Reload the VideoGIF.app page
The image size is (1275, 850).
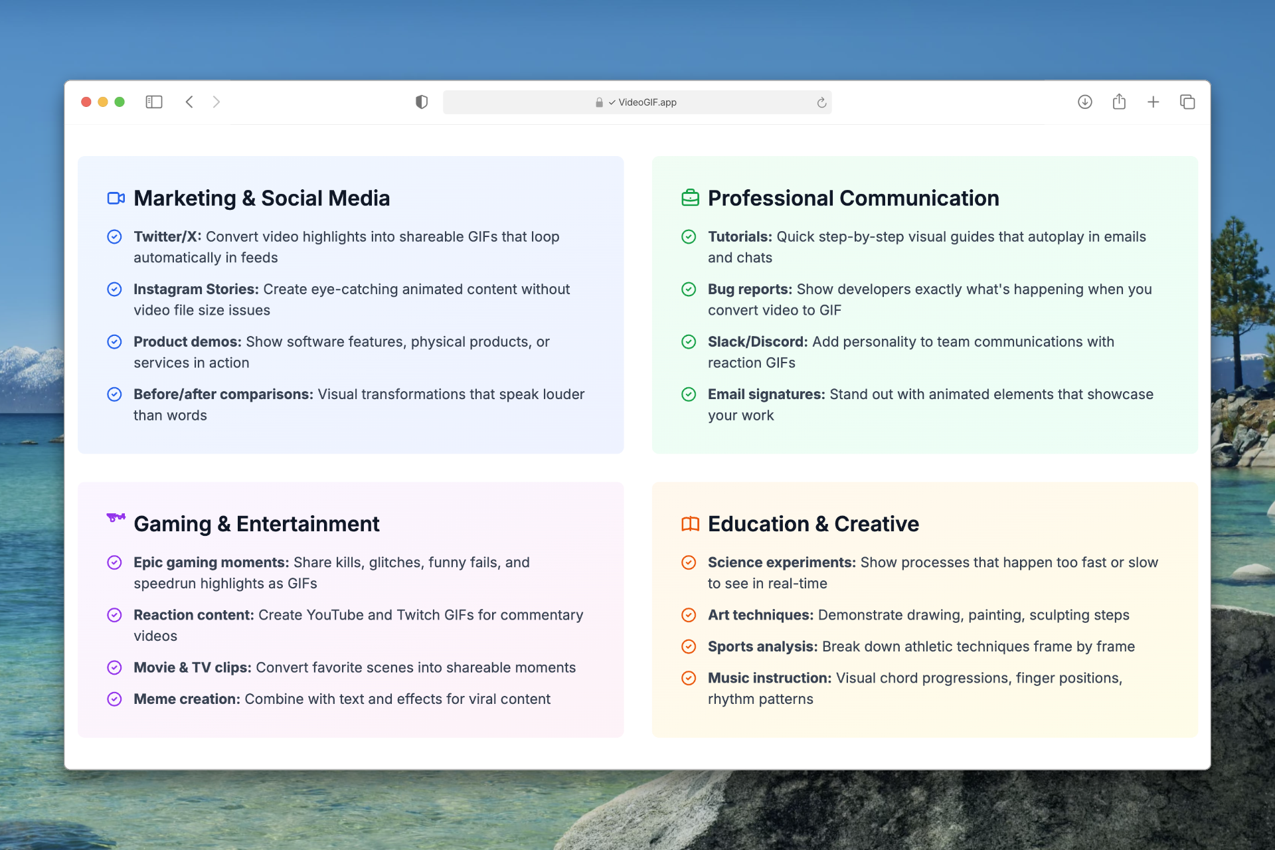pyautogui.click(x=821, y=102)
